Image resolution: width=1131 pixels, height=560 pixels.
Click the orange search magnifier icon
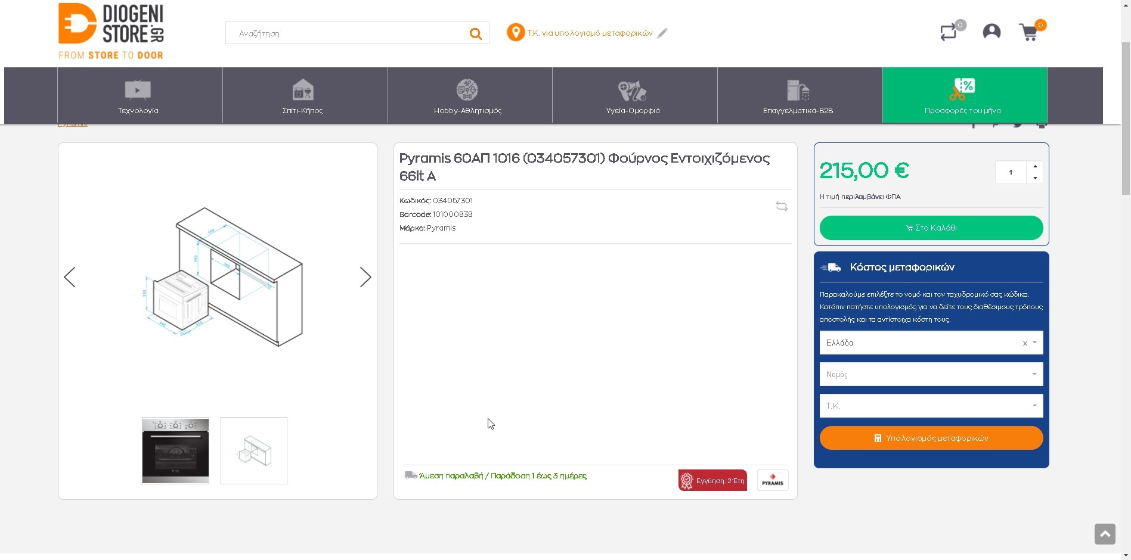(475, 34)
